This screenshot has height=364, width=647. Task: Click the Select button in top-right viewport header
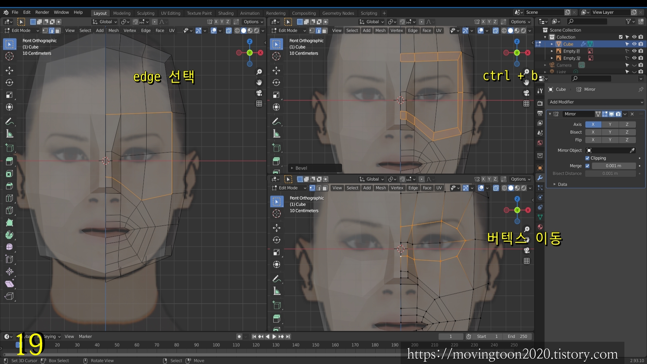pyautogui.click(x=352, y=31)
